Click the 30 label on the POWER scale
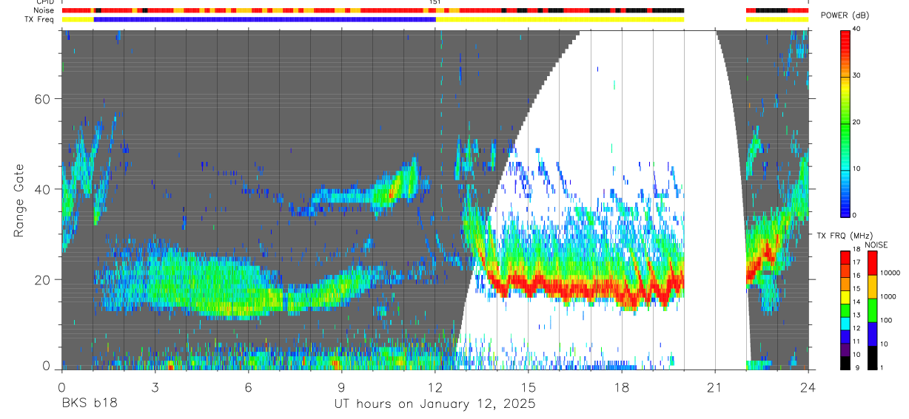 [x=856, y=76]
